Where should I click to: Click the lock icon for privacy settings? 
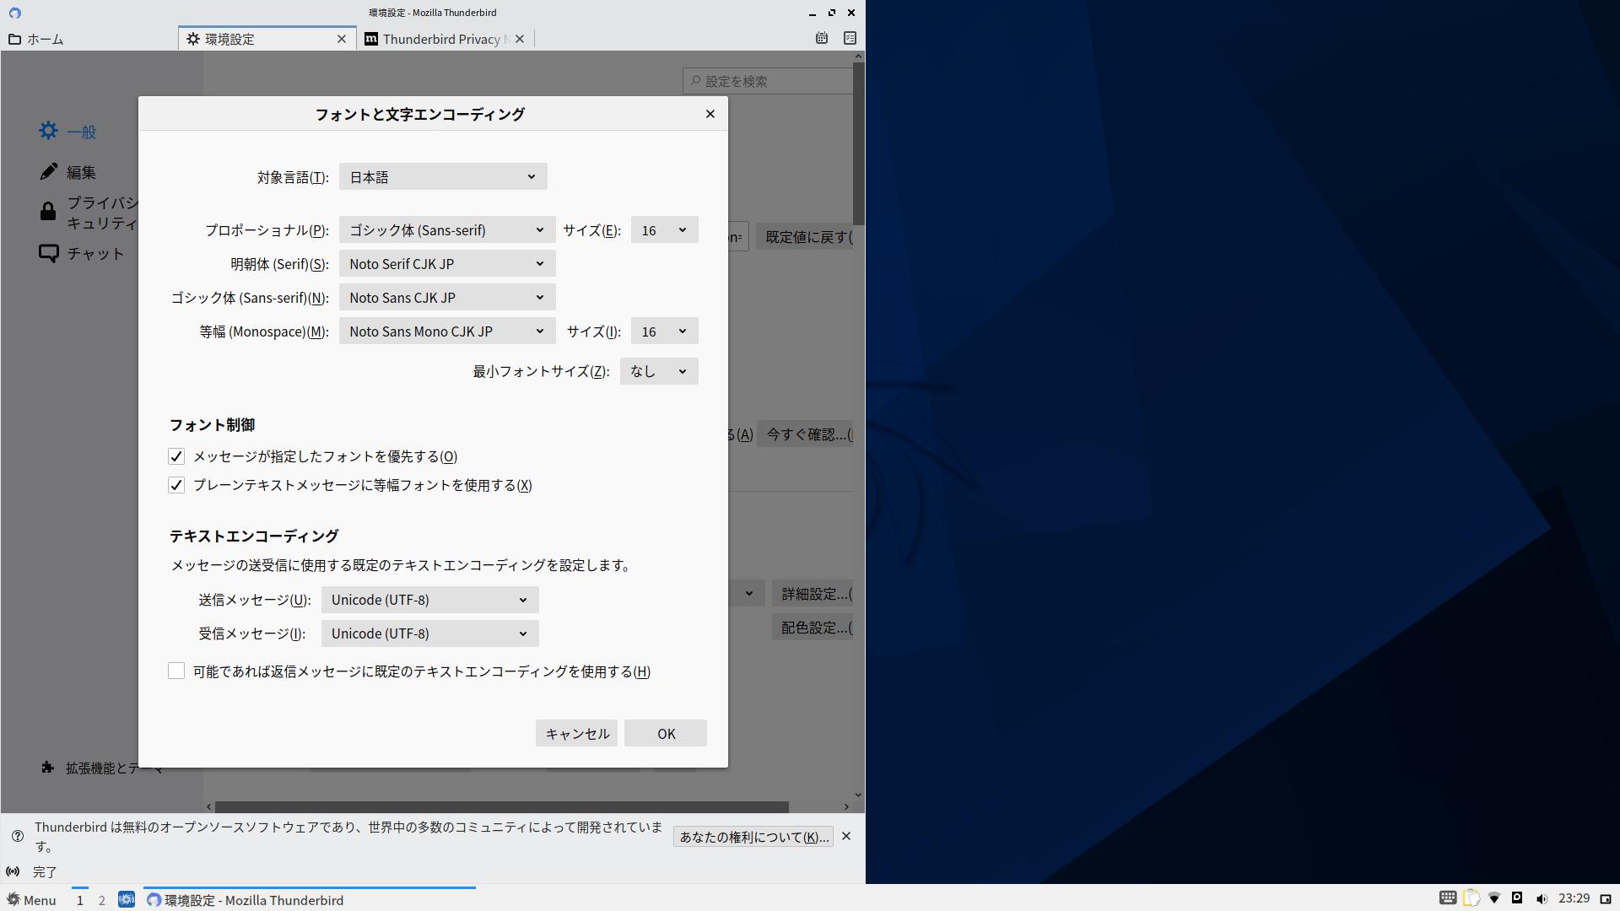tap(48, 212)
